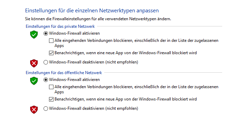Uncheck 'Benachrichtigen' checkbox in private network section

coord(51,53)
